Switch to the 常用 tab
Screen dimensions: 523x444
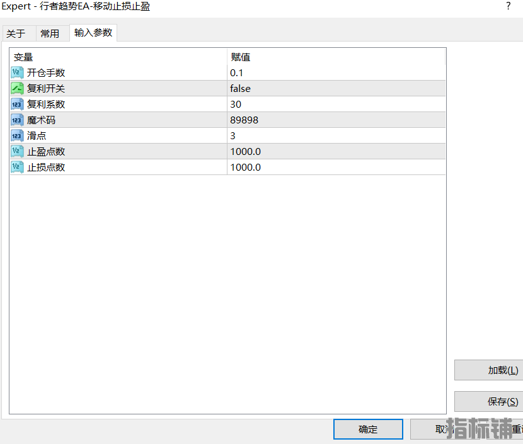tap(52, 33)
